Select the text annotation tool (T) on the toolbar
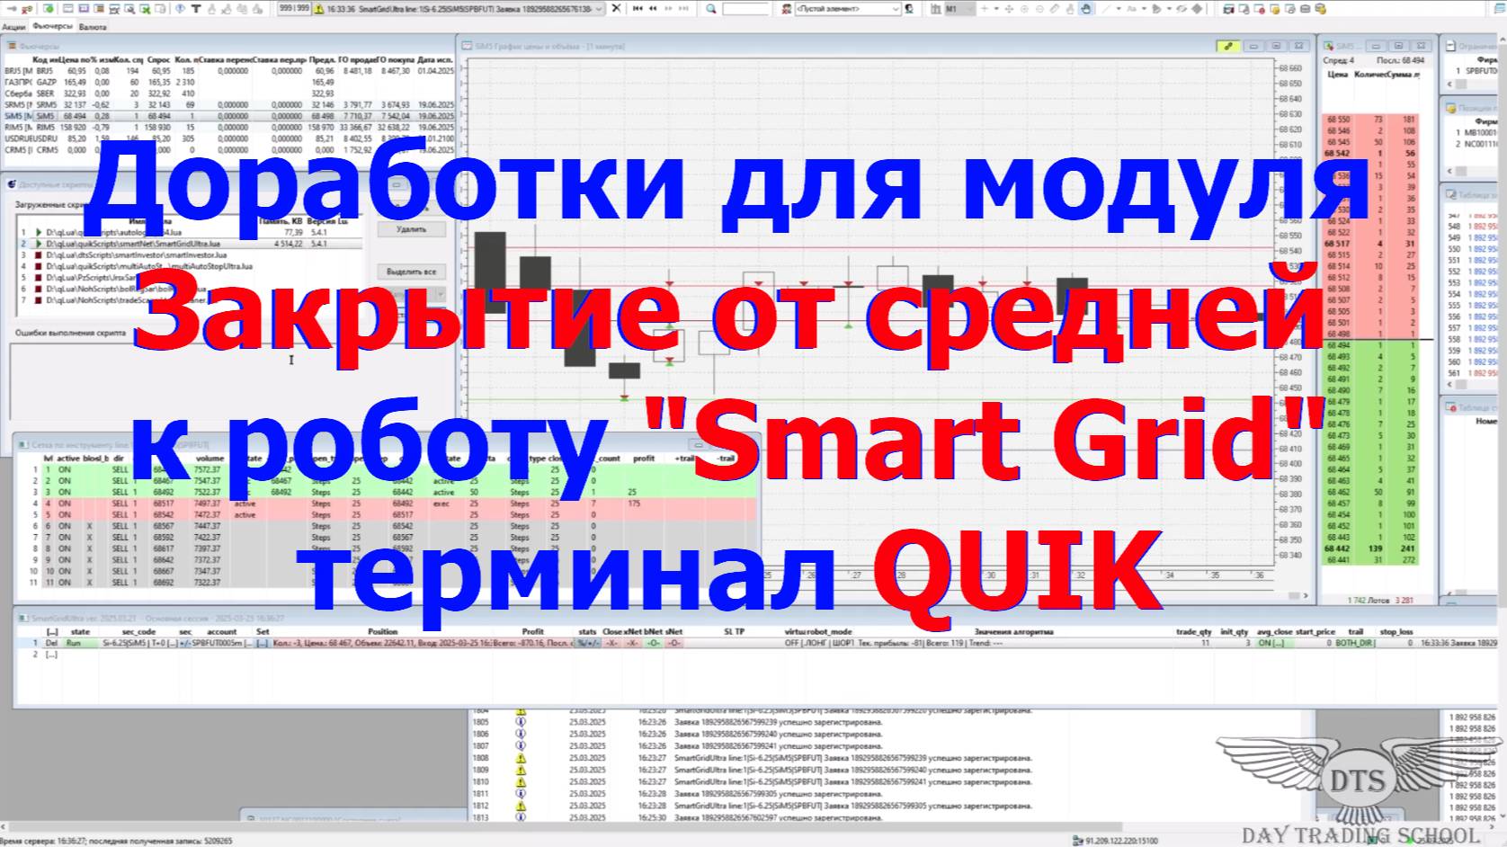The height and width of the screenshot is (847, 1507). click(197, 10)
